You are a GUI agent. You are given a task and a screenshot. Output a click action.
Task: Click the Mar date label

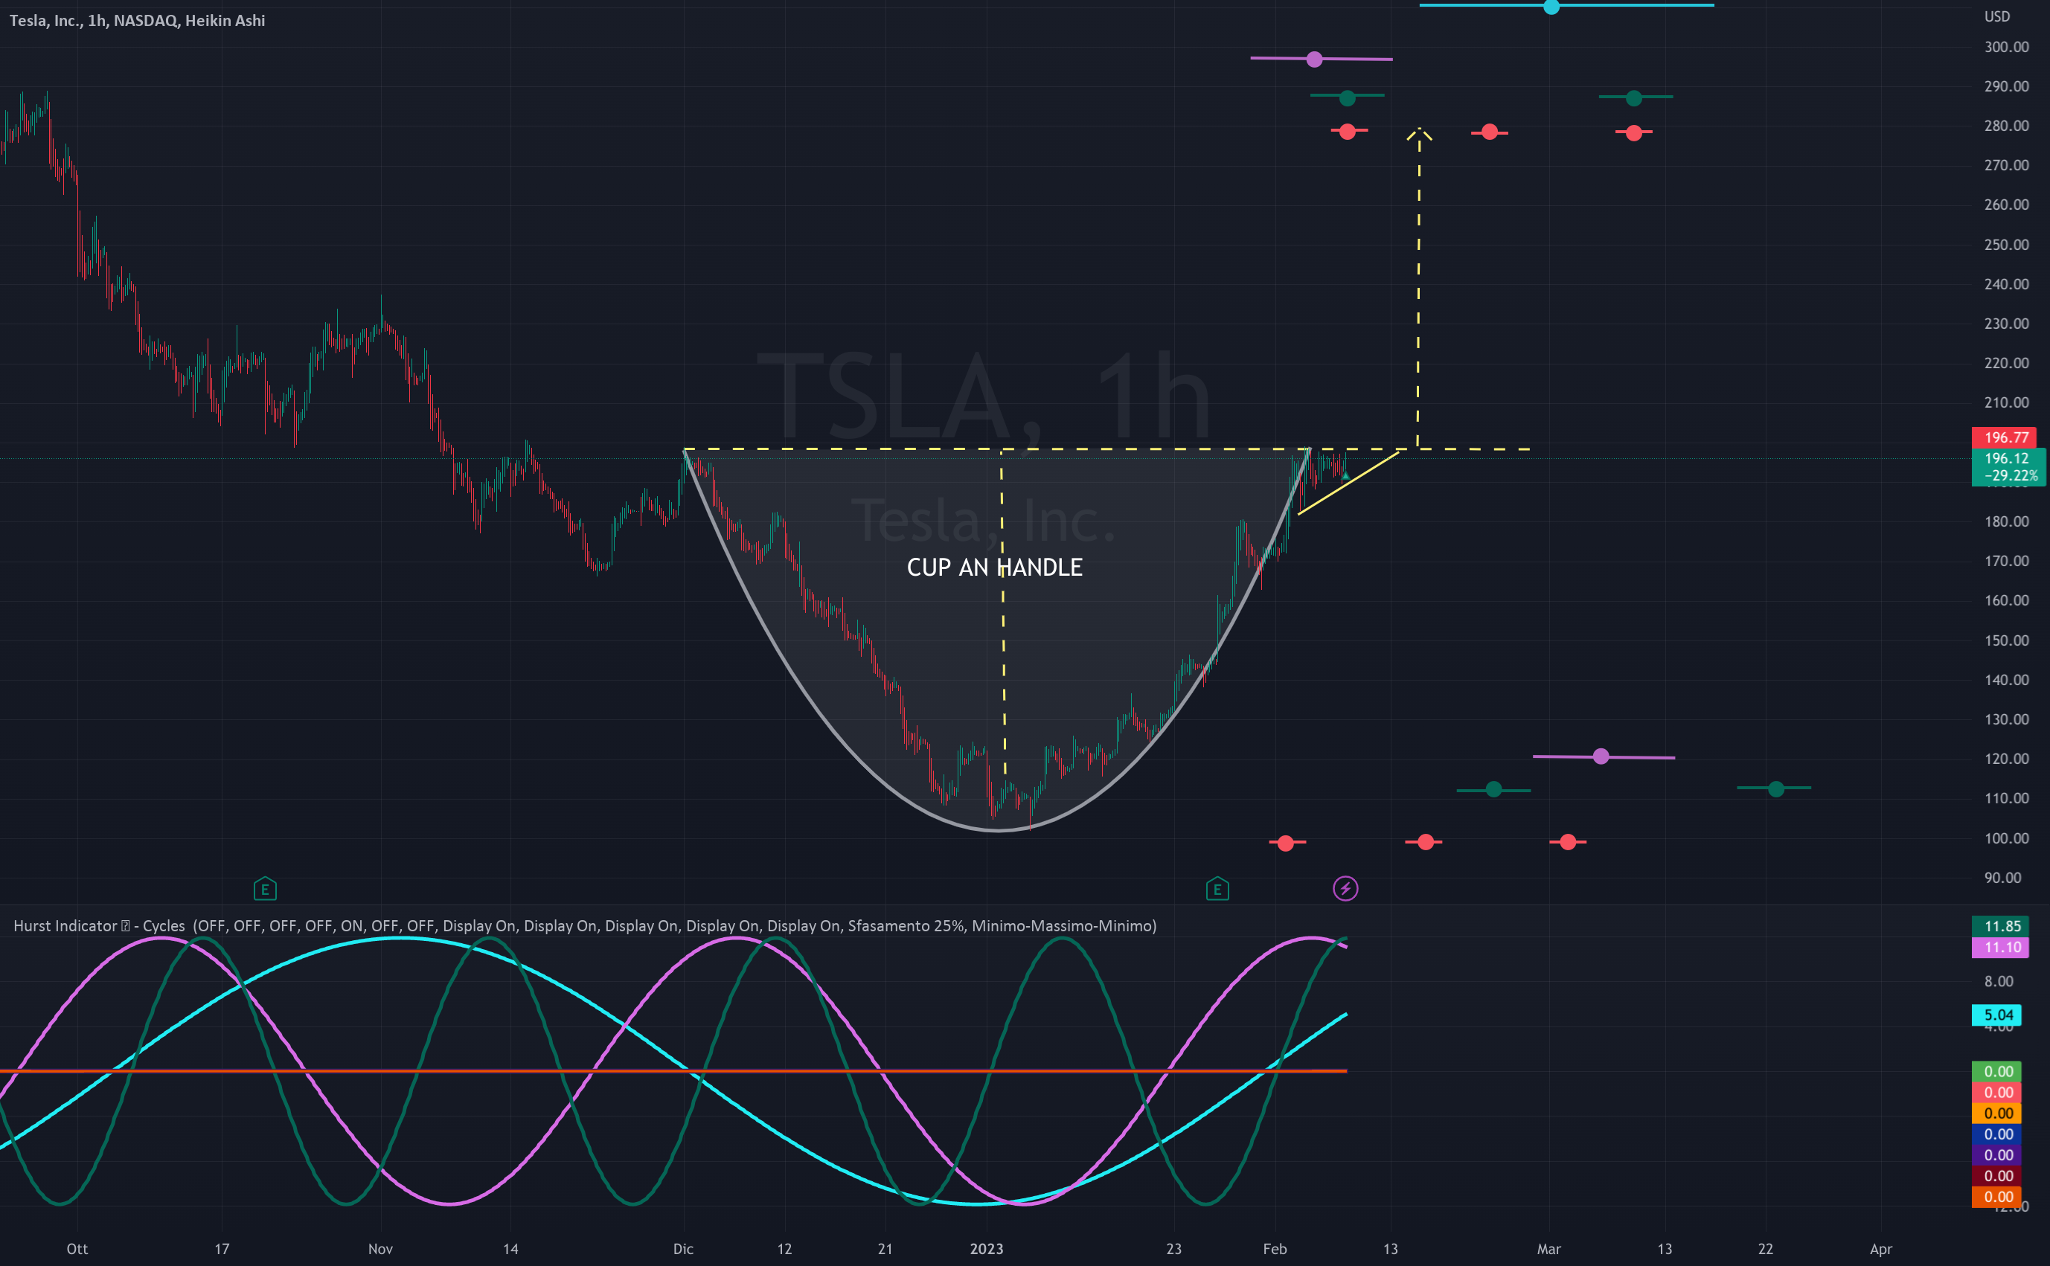tap(1549, 1248)
